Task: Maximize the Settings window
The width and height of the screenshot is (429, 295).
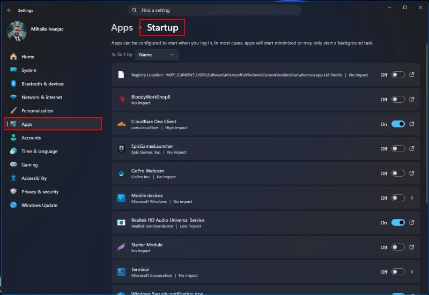Action: [x=405, y=7]
